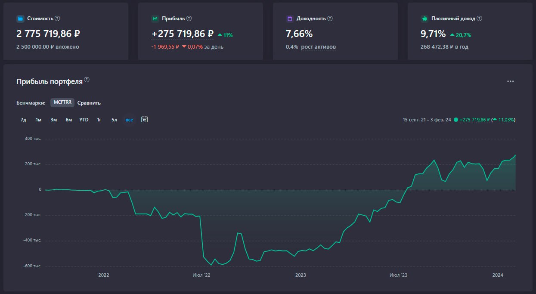Click the green chart icon beside Прибыль
Viewport: 536px width, 294px height.
pyautogui.click(x=155, y=19)
